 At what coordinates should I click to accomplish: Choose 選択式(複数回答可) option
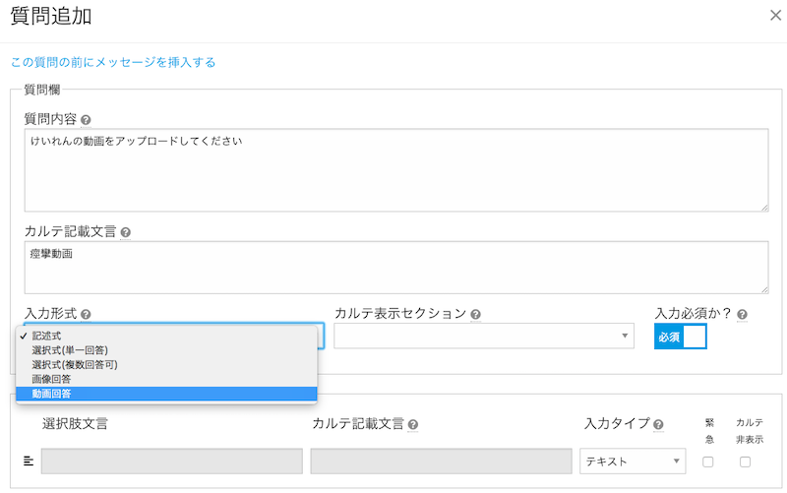pyautogui.click(x=74, y=364)
